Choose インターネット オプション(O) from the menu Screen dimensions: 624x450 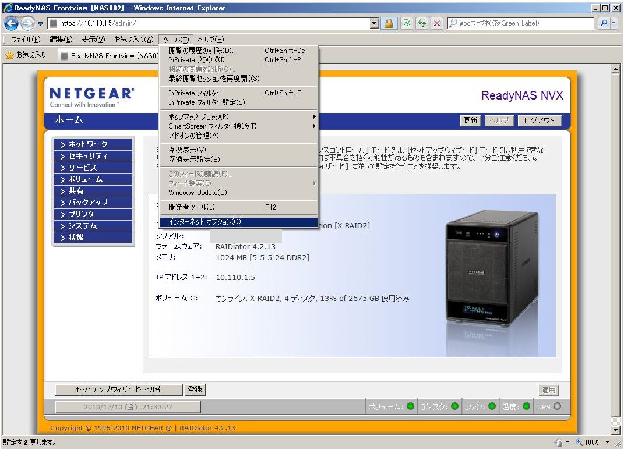[239, 222]
